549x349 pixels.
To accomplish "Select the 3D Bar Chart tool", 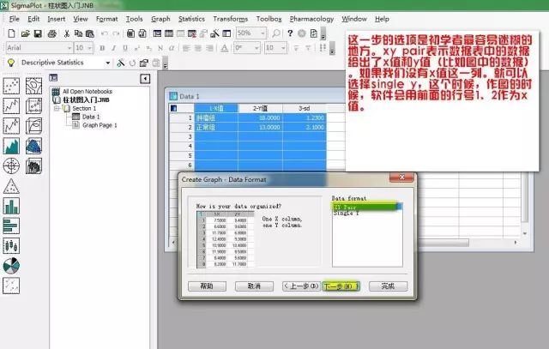I will [x=33, y=165].
